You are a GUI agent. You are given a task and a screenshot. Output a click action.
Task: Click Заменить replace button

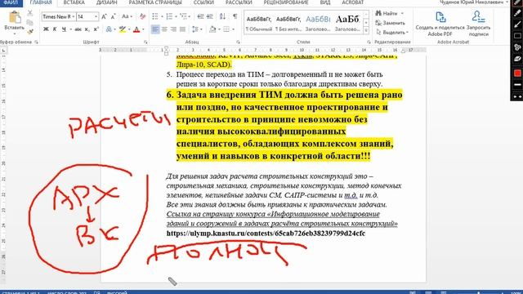point(390,23)
